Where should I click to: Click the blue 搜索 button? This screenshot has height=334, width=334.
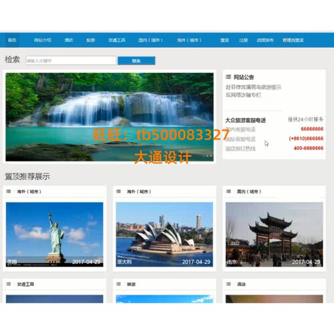point(136,61)
